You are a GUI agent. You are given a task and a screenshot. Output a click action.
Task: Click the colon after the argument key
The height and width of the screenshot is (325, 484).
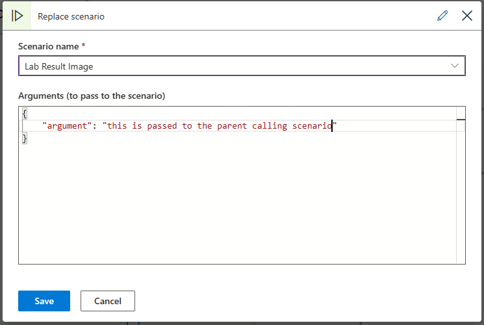95,126
